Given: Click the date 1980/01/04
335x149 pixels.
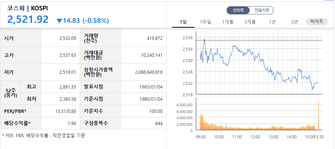Looking at the screenshot, I should click(x=151, y=99).
